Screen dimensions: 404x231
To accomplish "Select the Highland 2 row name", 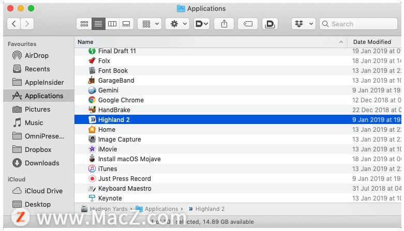I will (x=114, y=119).
